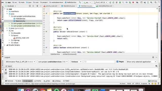
Task: Open the SDK Manager icon
Action: coord(151,2)
